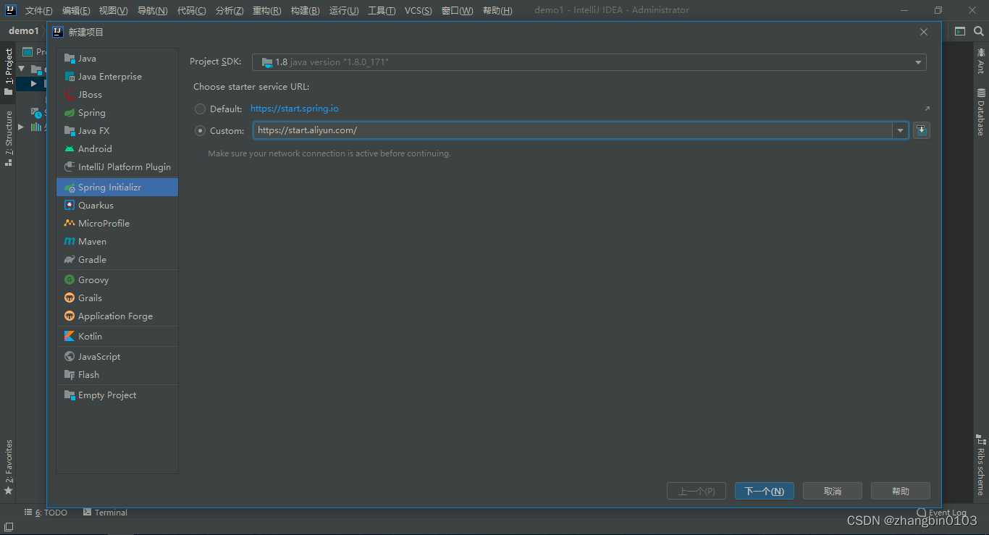Toggle tool window bars in bottom-left corner

tap(9, 526)
